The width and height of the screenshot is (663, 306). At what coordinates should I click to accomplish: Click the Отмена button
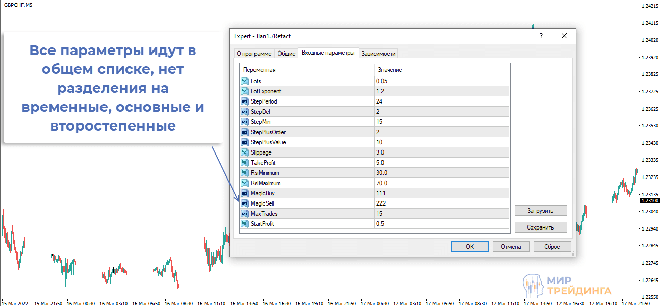pos(511,247)
